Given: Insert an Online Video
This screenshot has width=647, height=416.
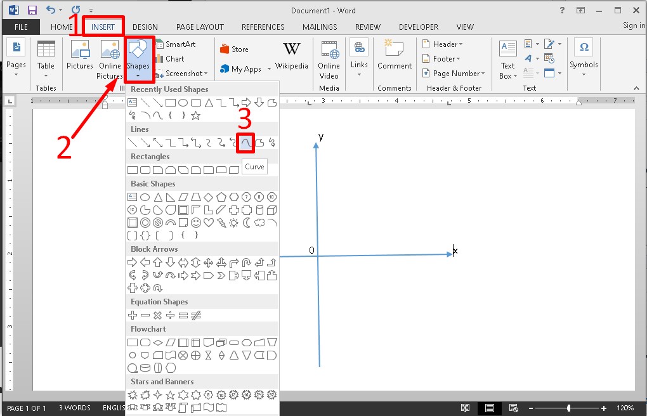Looking at the screenshot, I should [x=329, y=60].
